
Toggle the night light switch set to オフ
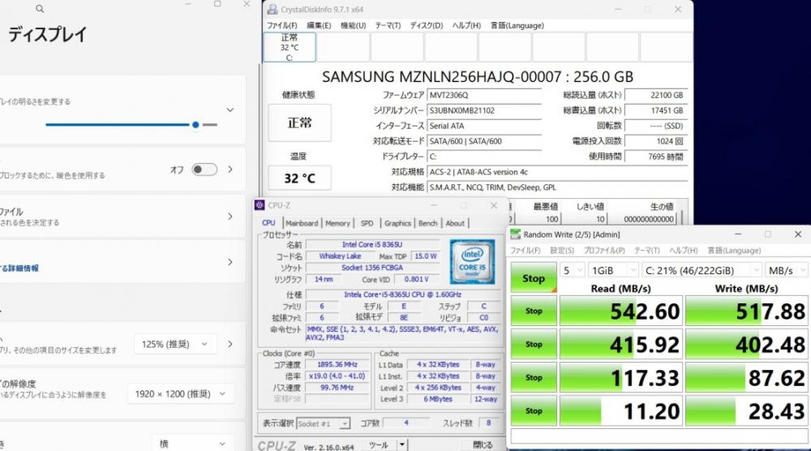(x=204, y=170)
